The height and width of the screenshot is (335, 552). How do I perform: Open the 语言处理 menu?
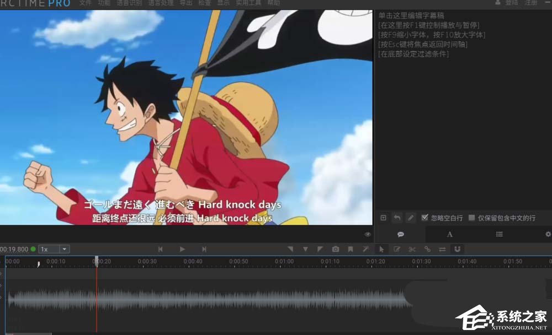(x=161, y=3)
